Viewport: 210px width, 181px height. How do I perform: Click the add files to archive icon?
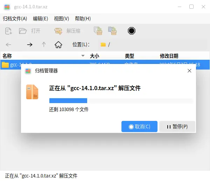click(98, 31)
